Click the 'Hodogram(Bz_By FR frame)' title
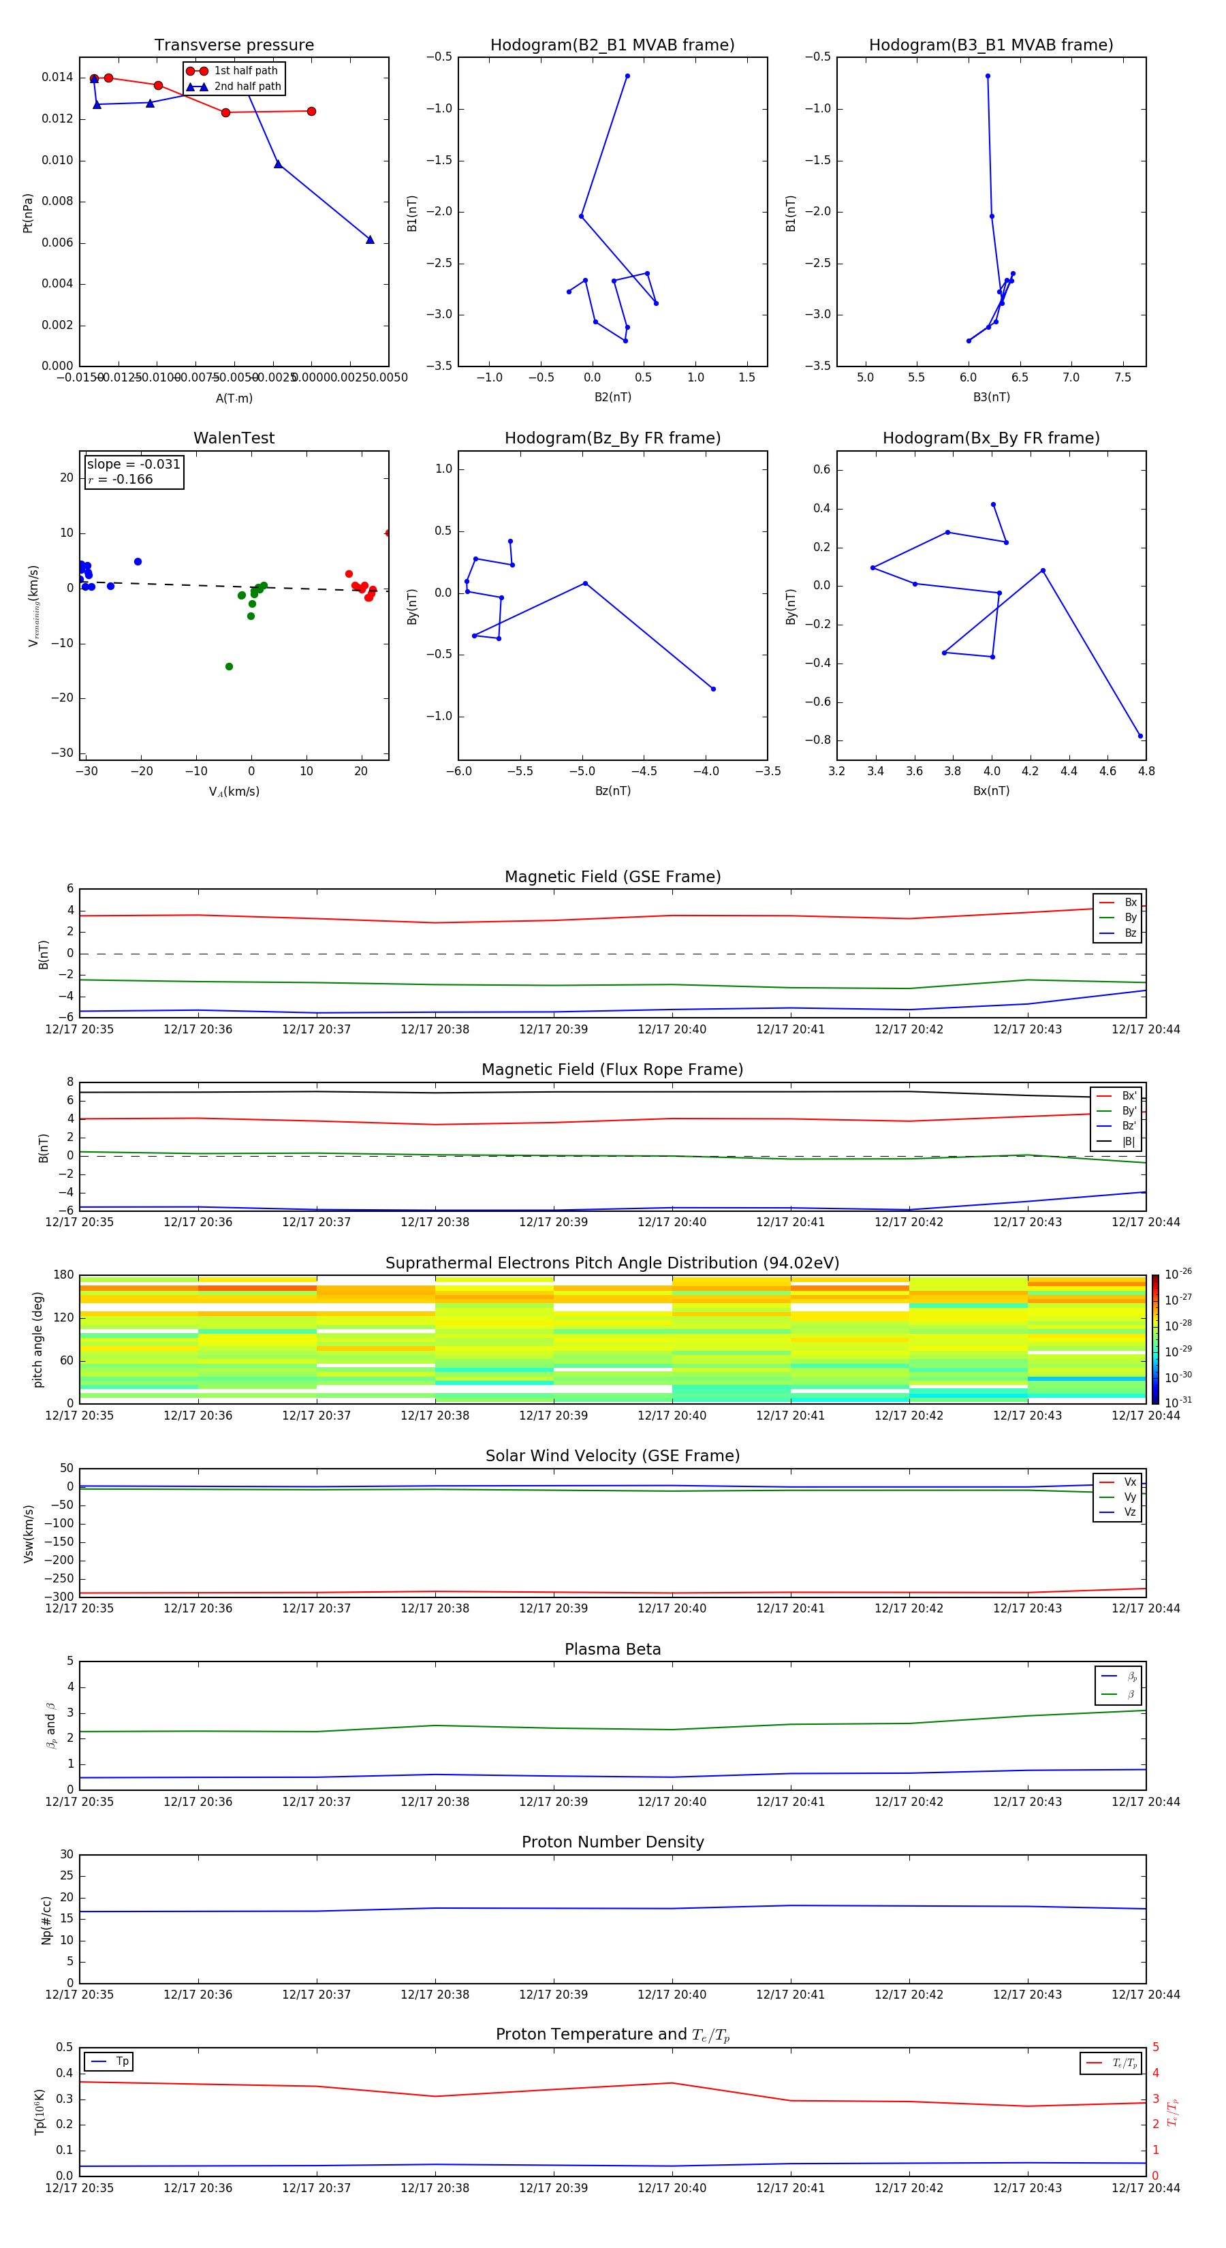Image resolution: width=1226 pixels, height=2248 pixels. pyautogui.click(x=612, y=438)
